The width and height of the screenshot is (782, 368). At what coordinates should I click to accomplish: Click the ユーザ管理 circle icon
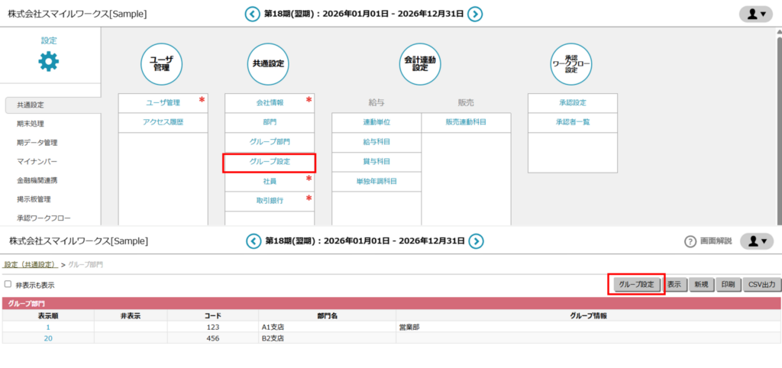point(161,64)
